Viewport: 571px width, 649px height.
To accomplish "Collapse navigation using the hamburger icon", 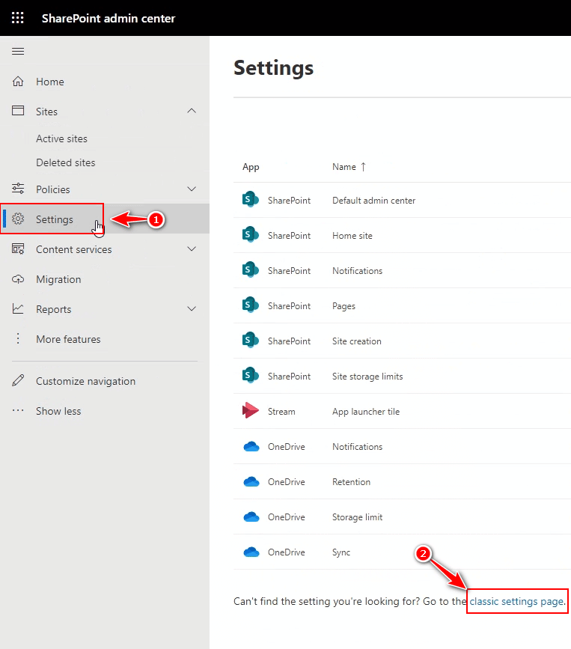I will coord(18,52).
